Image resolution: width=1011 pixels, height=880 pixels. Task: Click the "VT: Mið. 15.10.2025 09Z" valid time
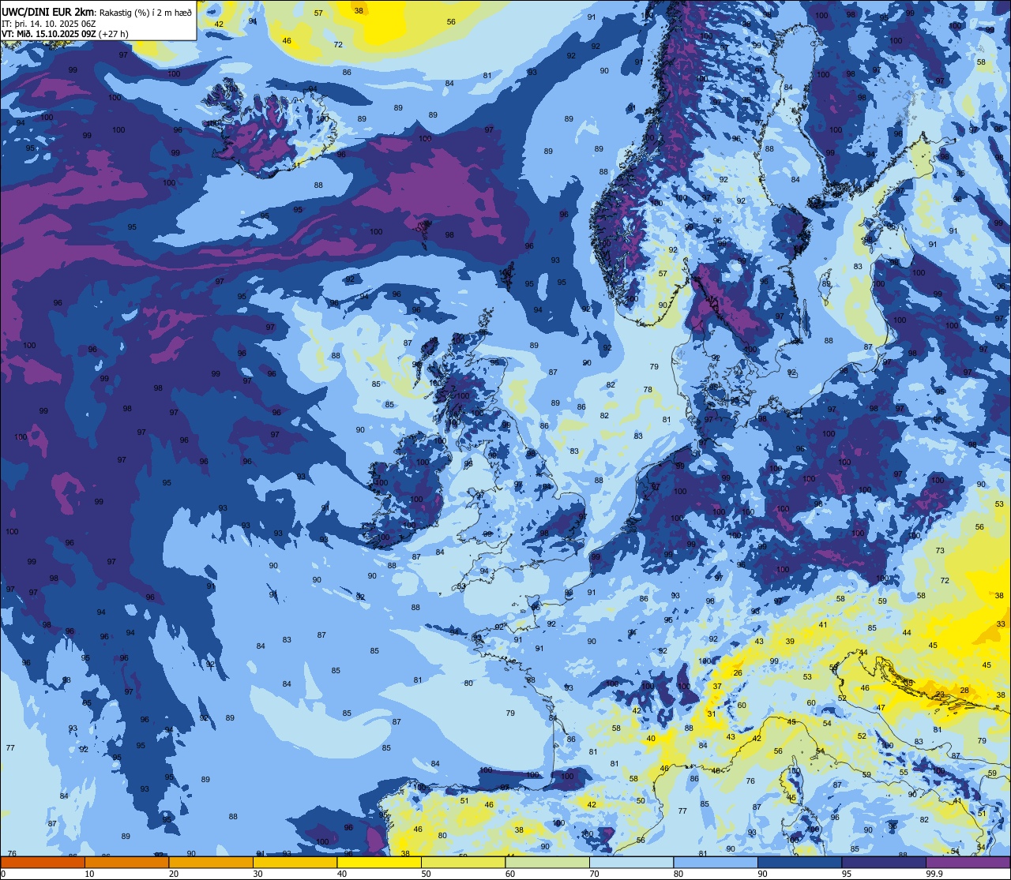pos(49,34)
